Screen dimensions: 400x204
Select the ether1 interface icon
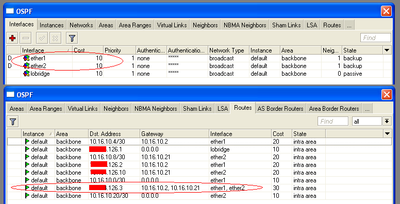coord(26,58)
